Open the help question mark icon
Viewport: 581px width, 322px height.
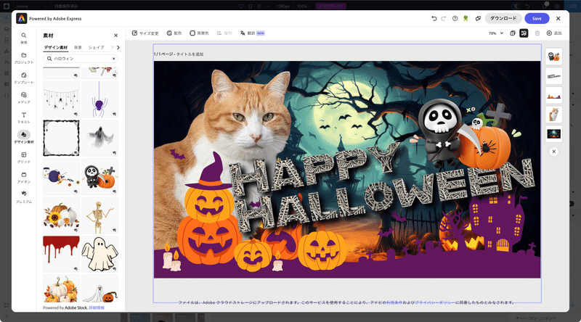(x=455, y=19)
